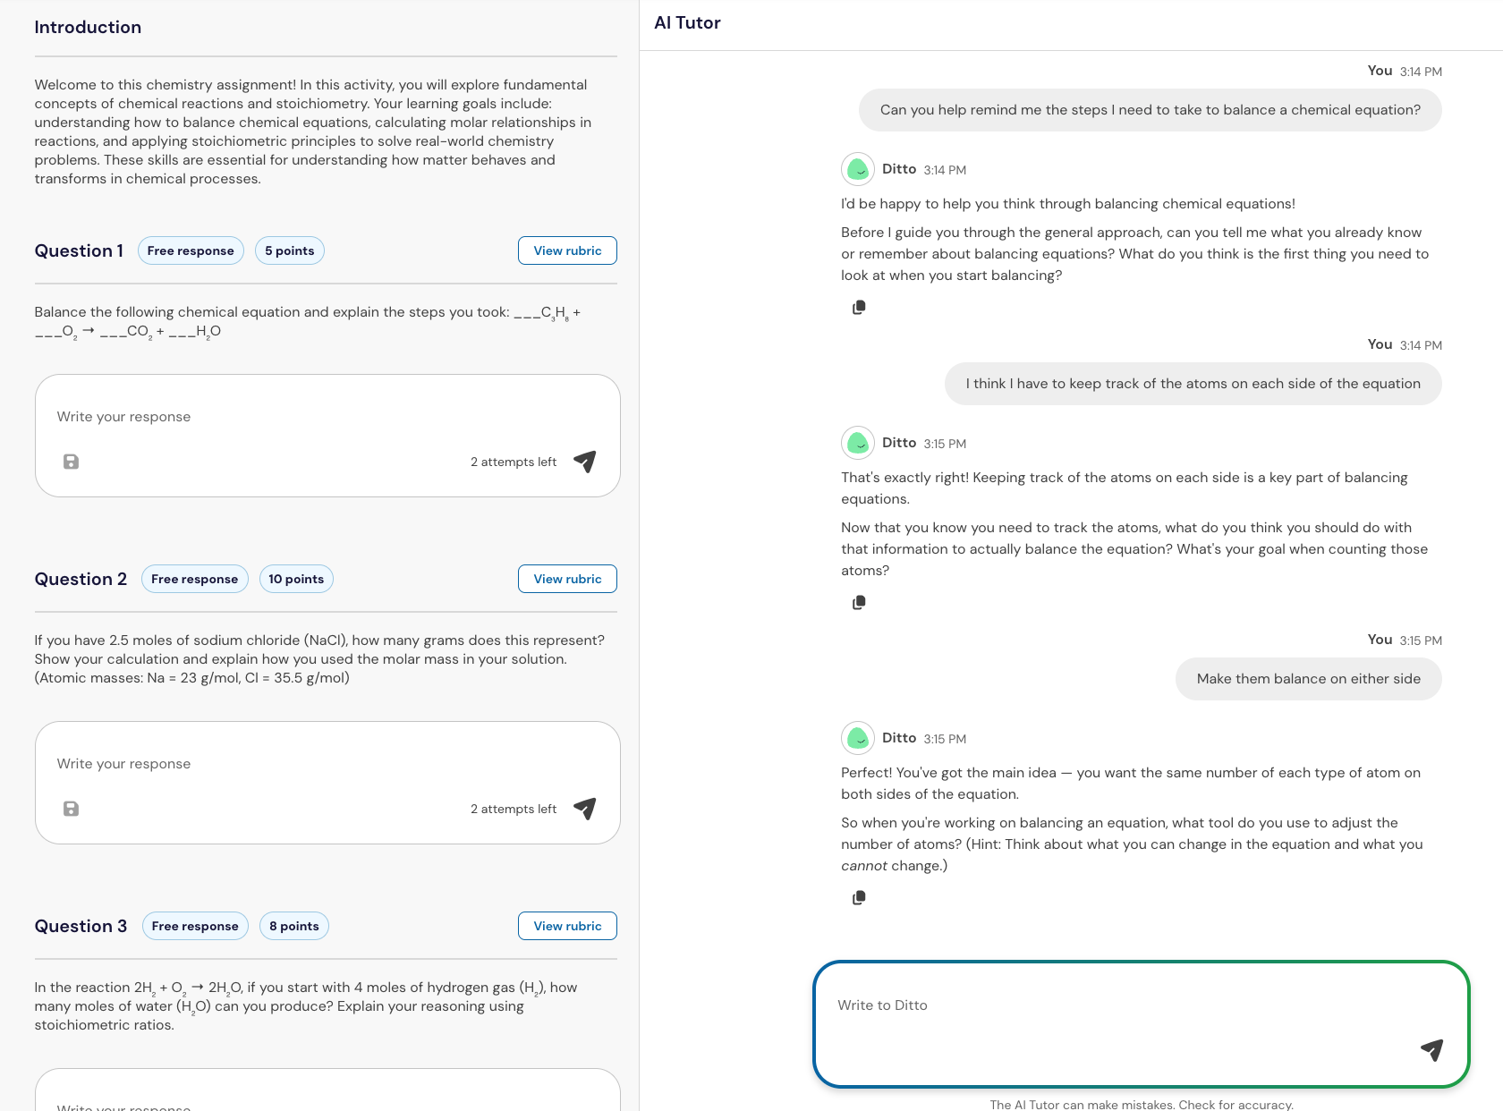Switch focus to the AI Tutor panel header

coord(687,22)
